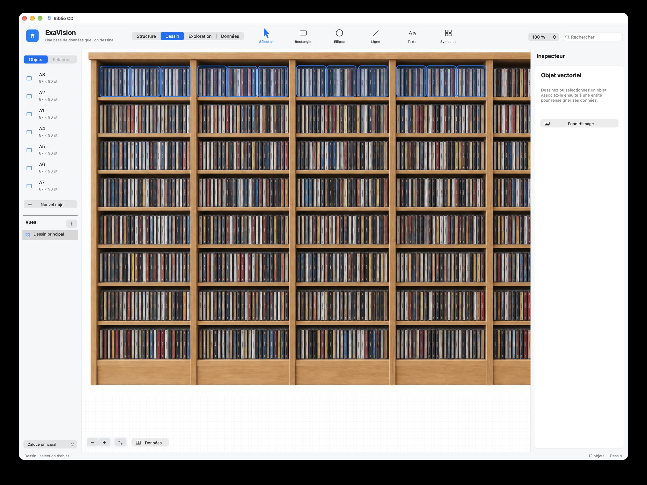This screenshot has width=647, height=485.
Task: Select object A4 in the list
Action: [50, 132]
